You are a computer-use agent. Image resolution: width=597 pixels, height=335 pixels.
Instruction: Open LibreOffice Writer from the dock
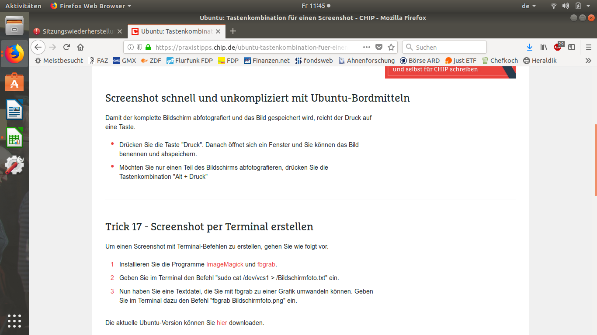pyautogui.click(x=14, y=109)
